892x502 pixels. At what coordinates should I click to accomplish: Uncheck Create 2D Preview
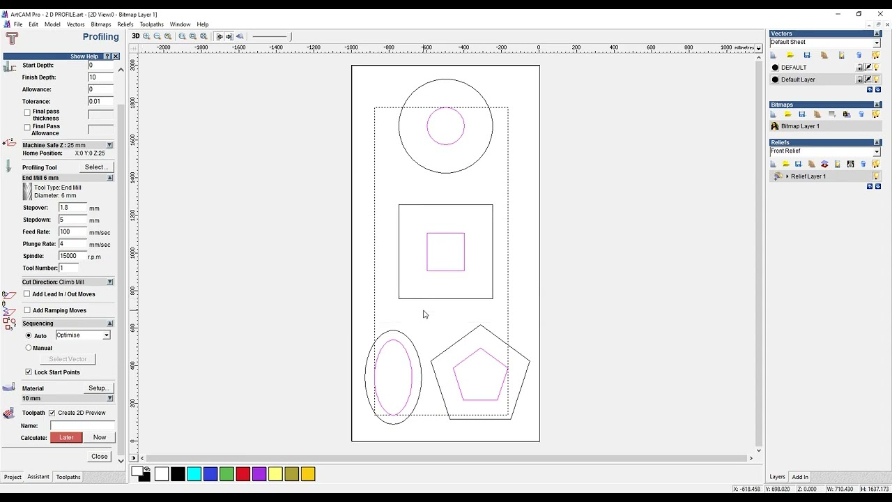52,413
